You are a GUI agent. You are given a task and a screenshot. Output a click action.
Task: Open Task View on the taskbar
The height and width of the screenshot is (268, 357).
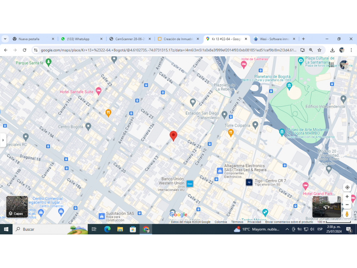point(94,229)
